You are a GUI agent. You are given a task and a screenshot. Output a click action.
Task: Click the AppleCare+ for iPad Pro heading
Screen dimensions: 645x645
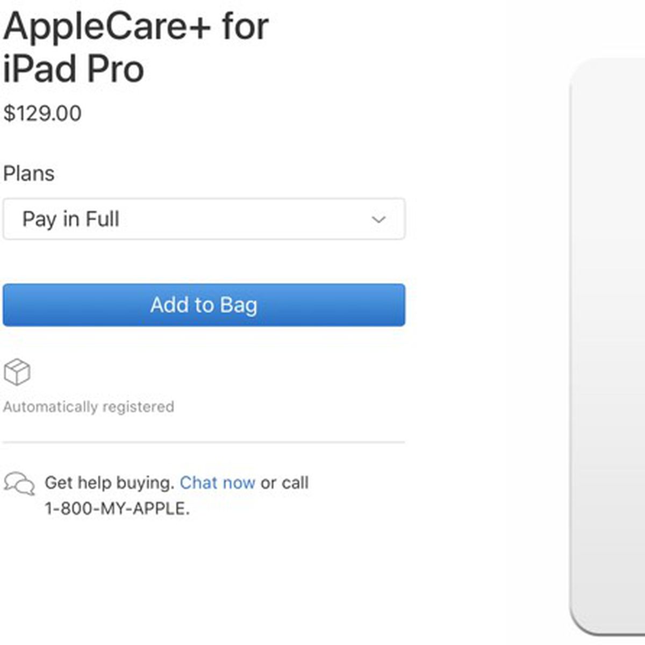(135, 27)
